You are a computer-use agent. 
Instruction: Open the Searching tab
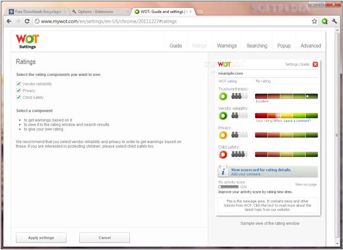pyautogui.click(x=257, y=45)
